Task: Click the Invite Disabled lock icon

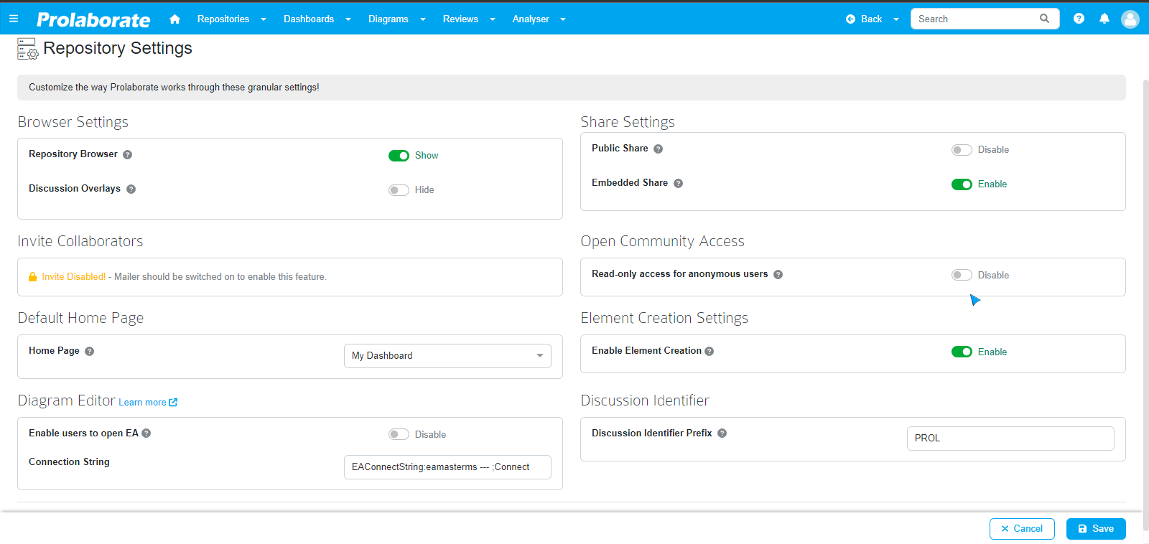Action: click(x=32, y=276)
